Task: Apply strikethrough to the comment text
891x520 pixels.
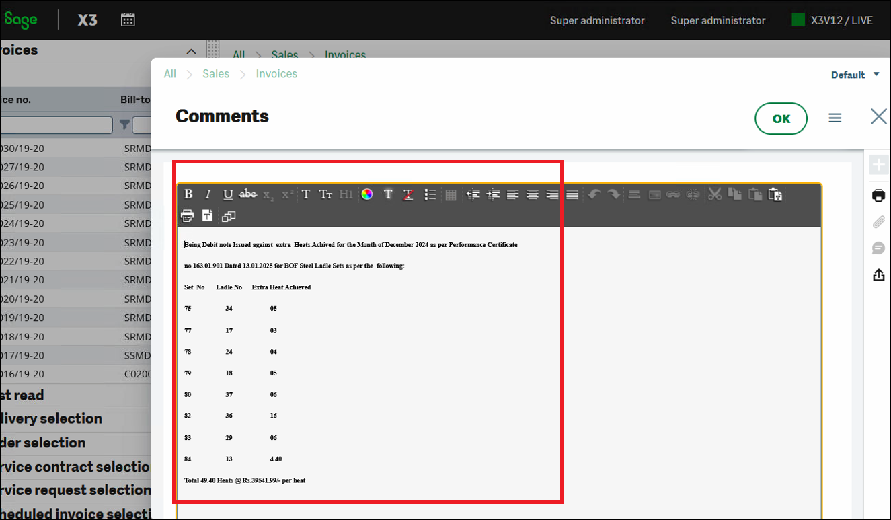Action: click(247, 194)
